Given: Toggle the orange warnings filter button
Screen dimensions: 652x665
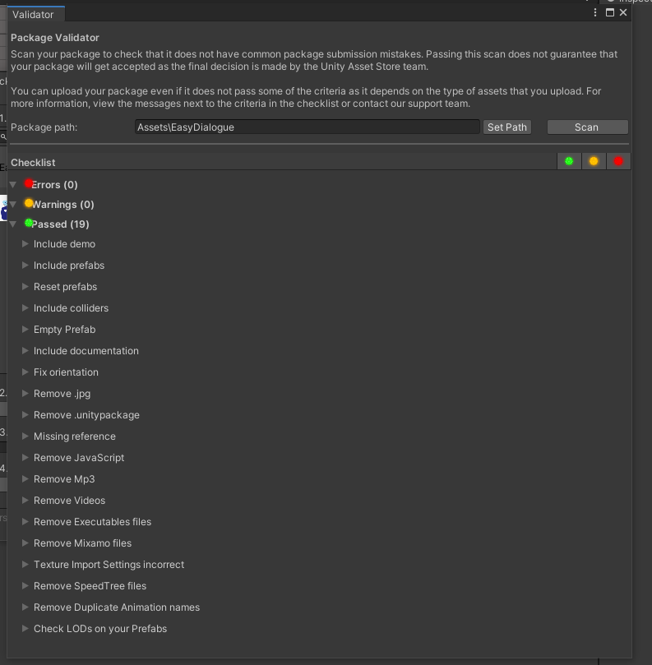Looking at the screenshot, I should [x=594, y=161].
